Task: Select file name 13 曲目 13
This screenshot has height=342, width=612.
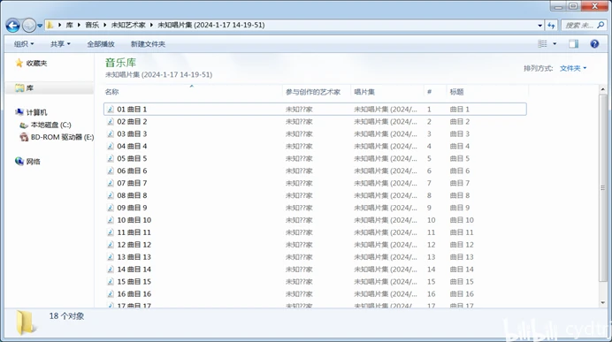Action: pyautogui.click(x=134, y=257)
